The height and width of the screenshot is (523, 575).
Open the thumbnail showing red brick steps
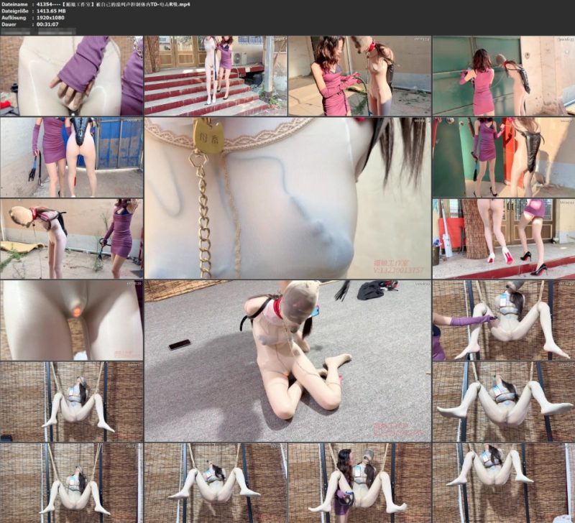[x=215, y=75]
